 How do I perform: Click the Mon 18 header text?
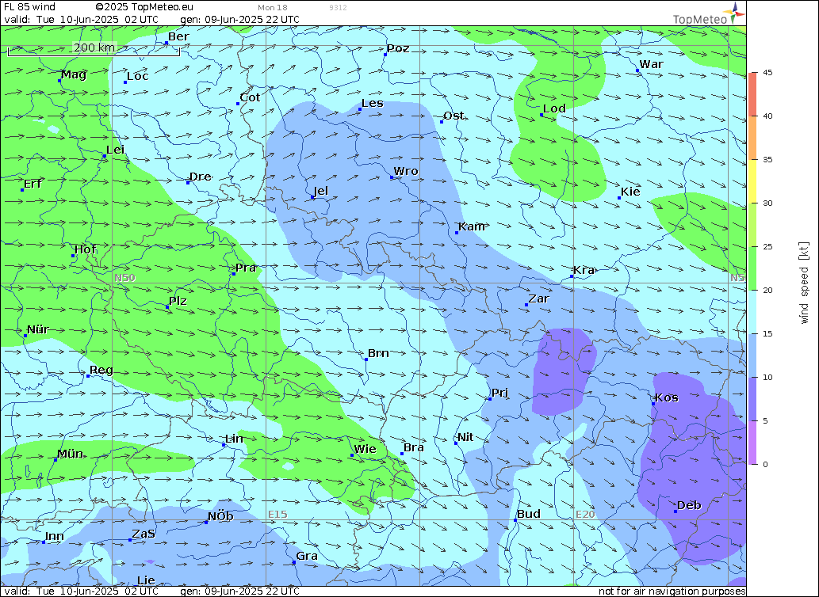[x=273, y=7]
